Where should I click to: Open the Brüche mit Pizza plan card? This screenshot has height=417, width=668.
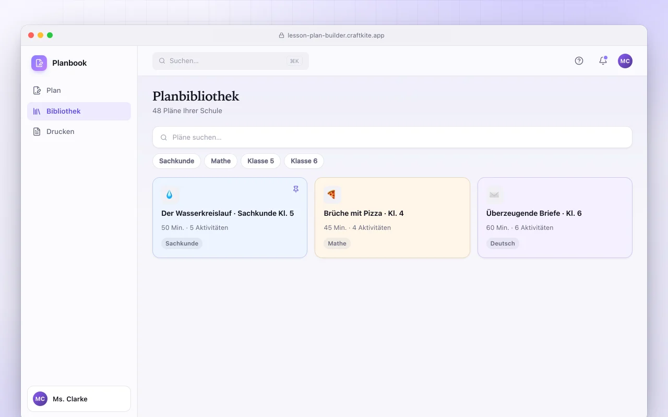point(392,217)
